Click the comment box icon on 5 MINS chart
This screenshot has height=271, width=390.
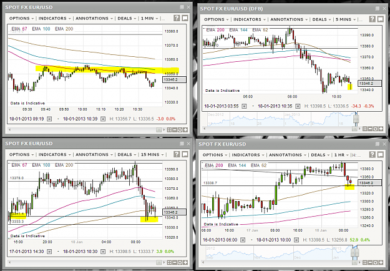click(x=380, y=19)
